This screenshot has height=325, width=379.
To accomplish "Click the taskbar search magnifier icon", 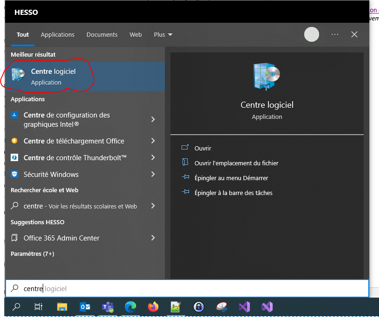I will point(16,307).
